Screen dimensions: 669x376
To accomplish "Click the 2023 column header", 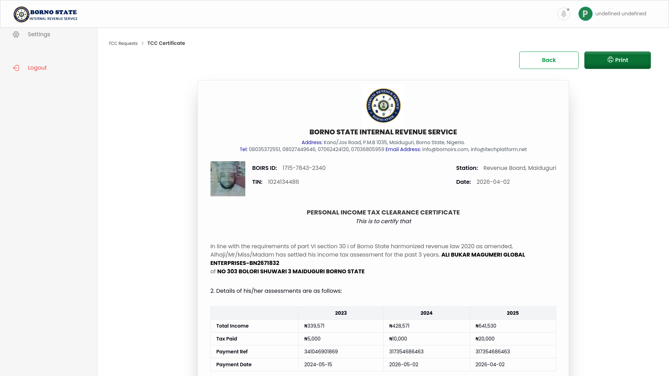I will click(341, 313).
